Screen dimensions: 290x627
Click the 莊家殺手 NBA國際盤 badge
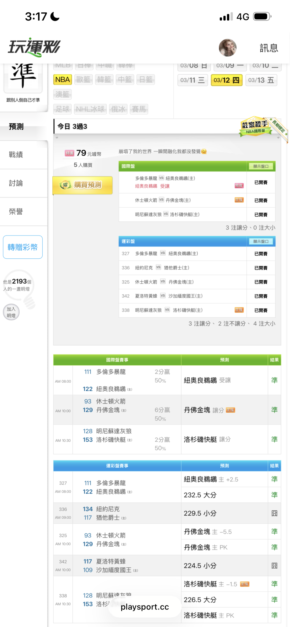pos(255,127)
